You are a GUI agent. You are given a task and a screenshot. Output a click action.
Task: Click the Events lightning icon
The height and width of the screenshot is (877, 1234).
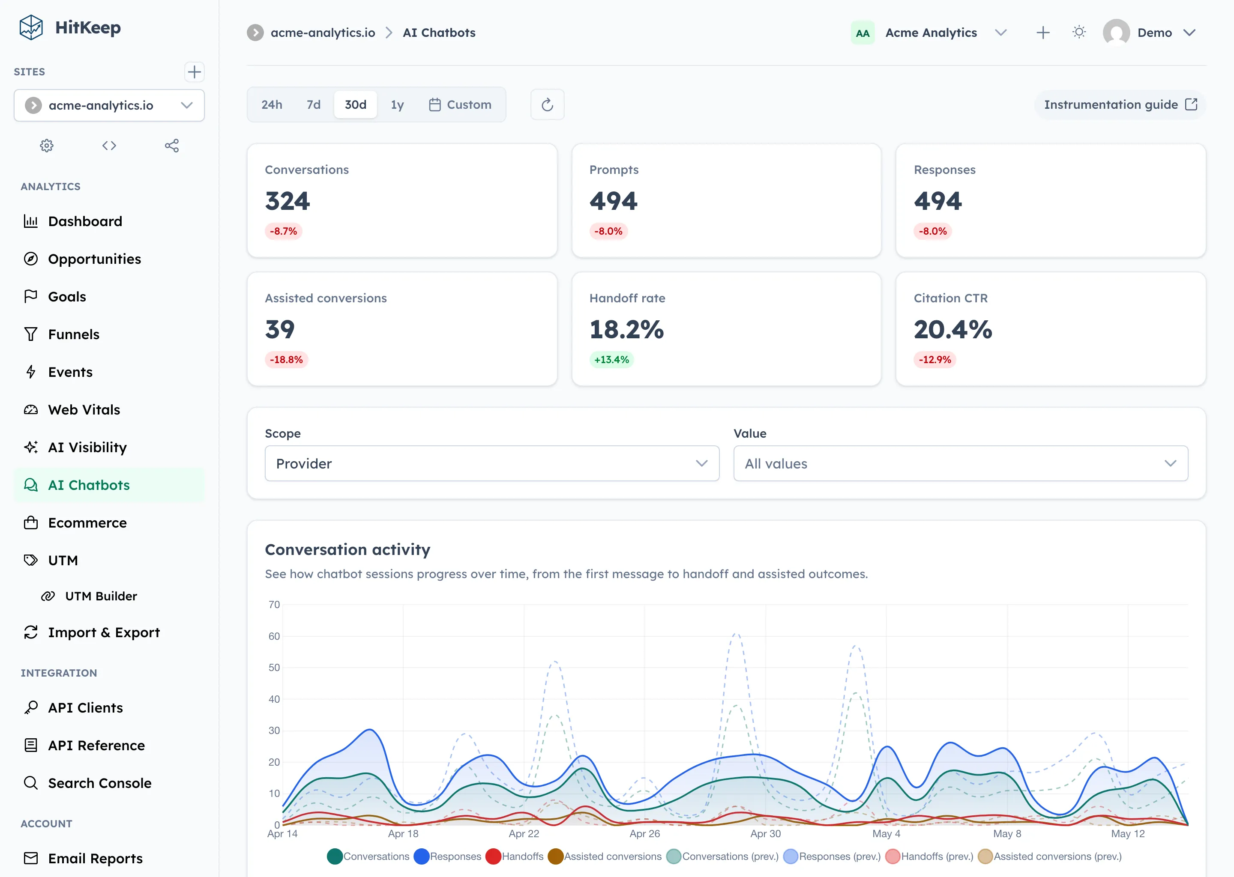point(31,372)
